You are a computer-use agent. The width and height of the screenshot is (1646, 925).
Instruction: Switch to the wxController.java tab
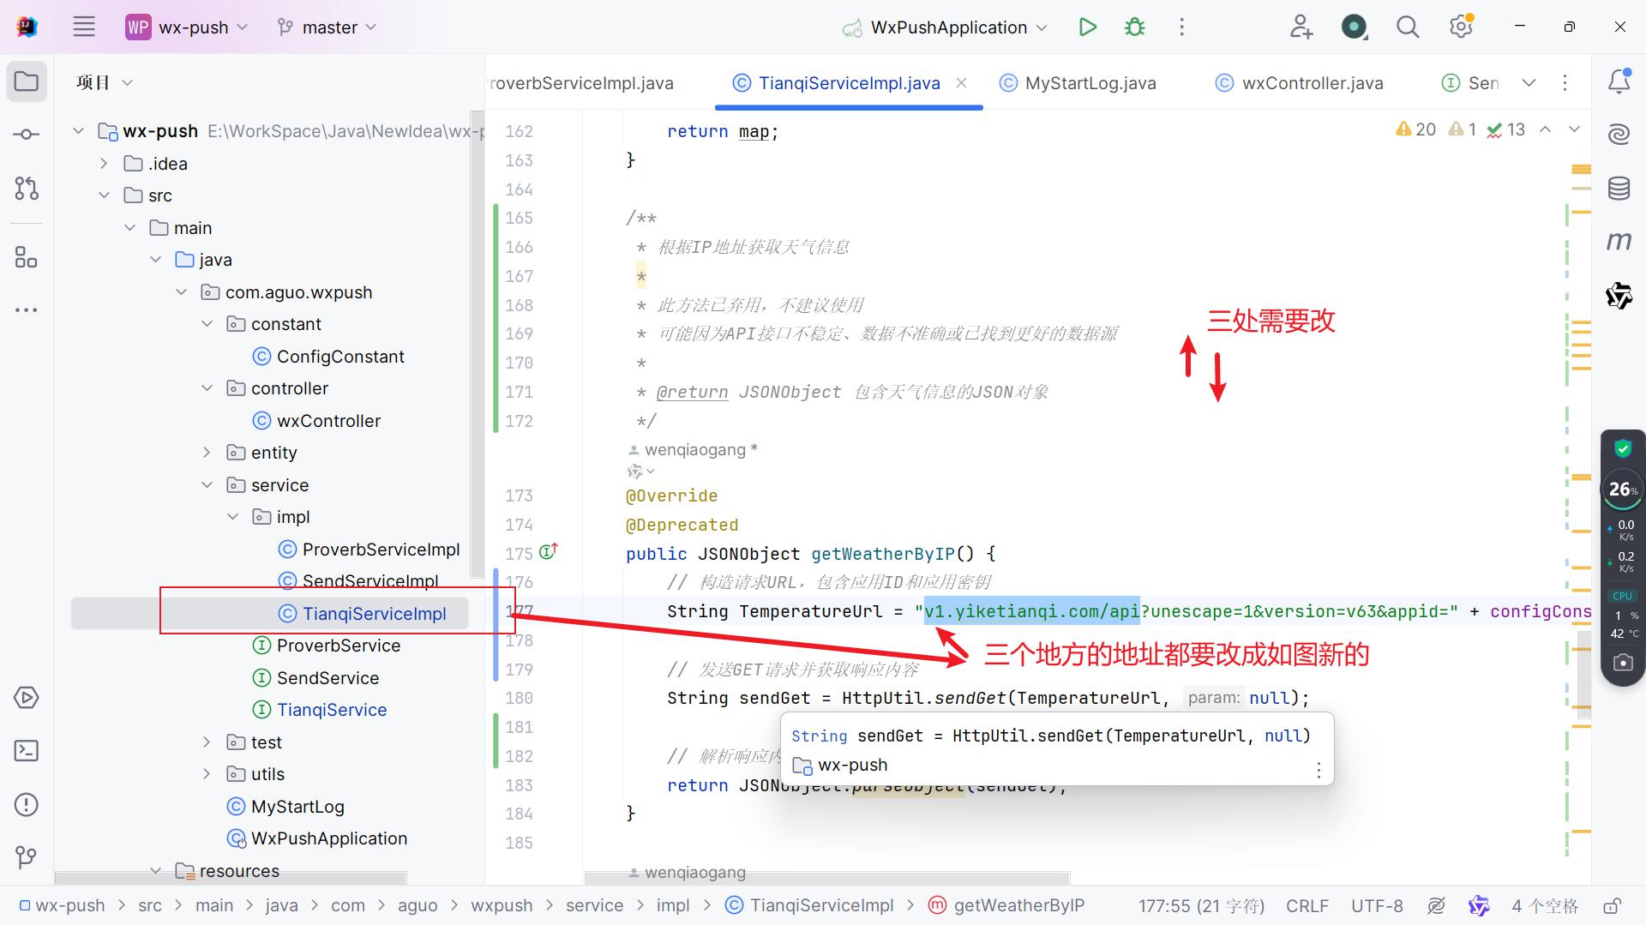click(x=1301, y=82)
